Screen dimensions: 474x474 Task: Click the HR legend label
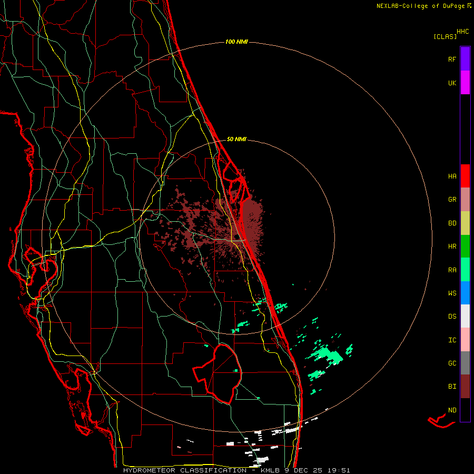452,246
